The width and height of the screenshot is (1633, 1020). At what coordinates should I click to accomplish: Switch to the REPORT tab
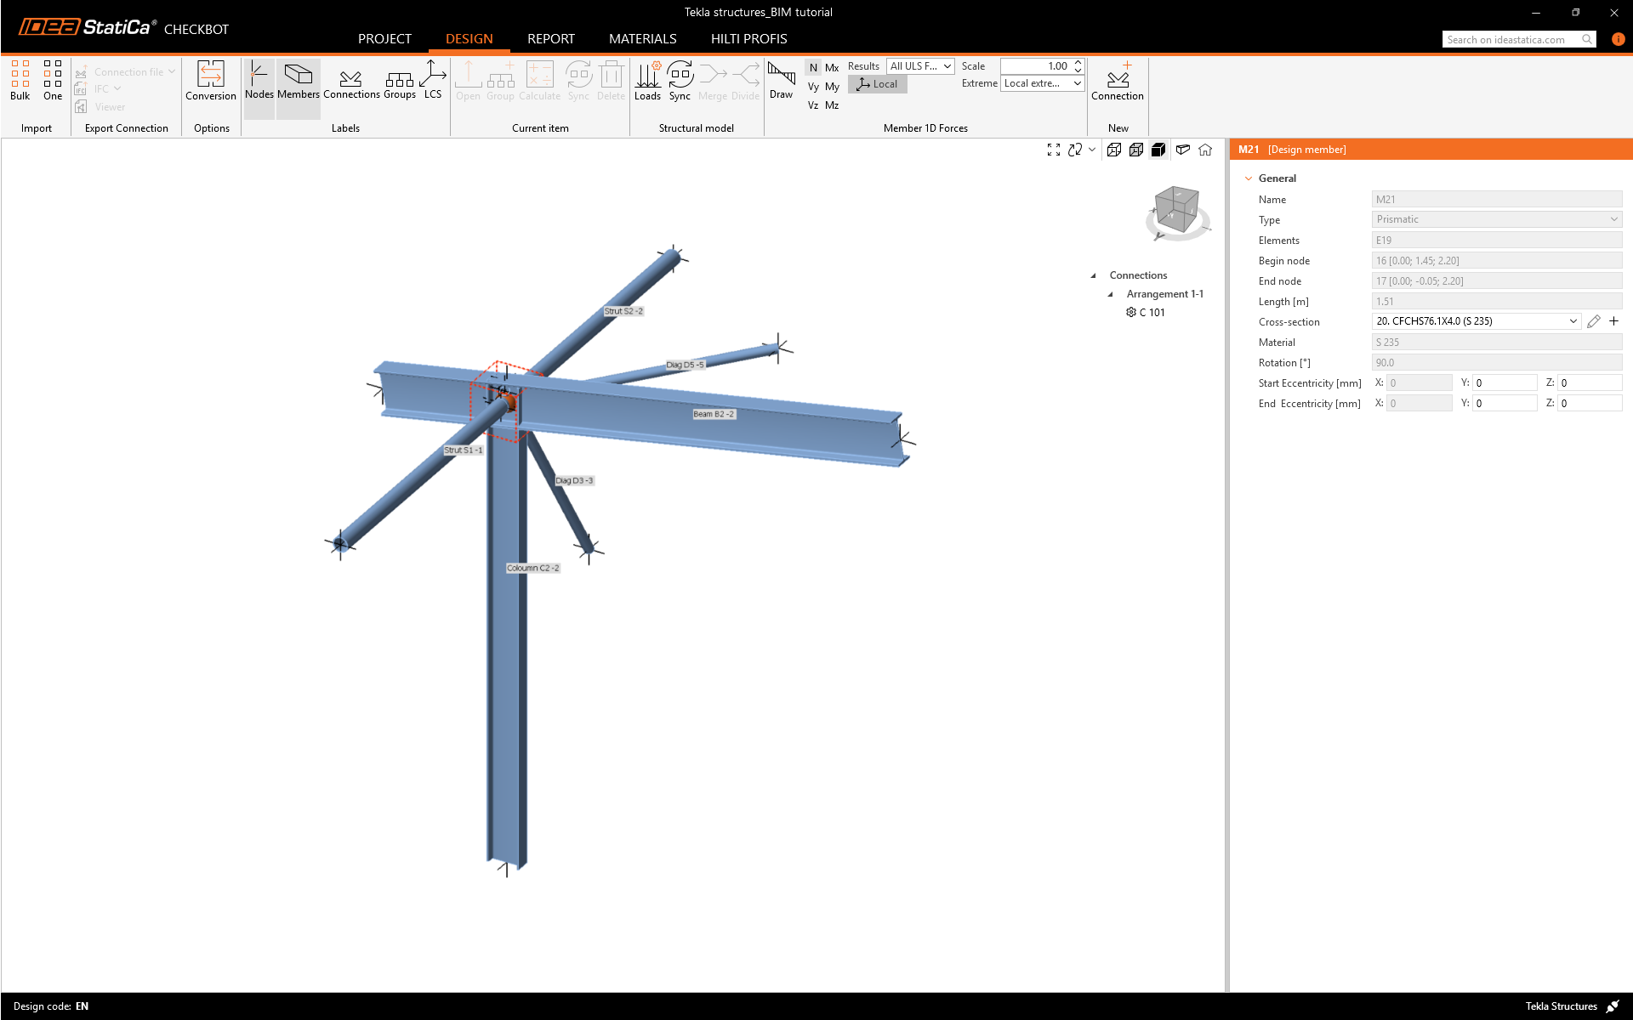pyautogui.click(x=550, y=39)
